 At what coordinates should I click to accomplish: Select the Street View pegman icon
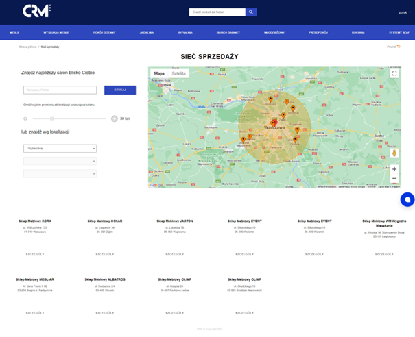coord(394,153)
